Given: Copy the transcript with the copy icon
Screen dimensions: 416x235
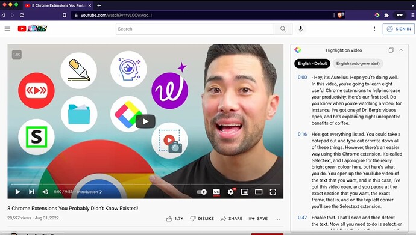Looking at the screenshot, I should point(391,50).
